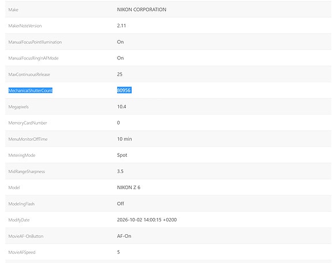The width and height of the screenshot is (332, 263).
Task: Click the Make field label
Action: (x=13, y=10)
